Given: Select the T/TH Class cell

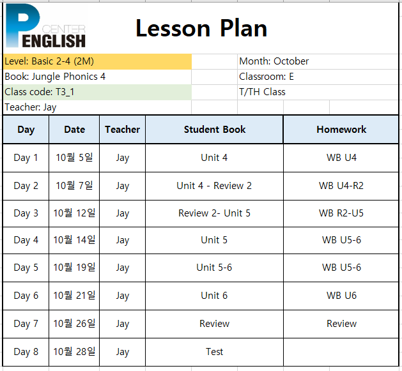Looking at the screenshot, I should point(318,92).
